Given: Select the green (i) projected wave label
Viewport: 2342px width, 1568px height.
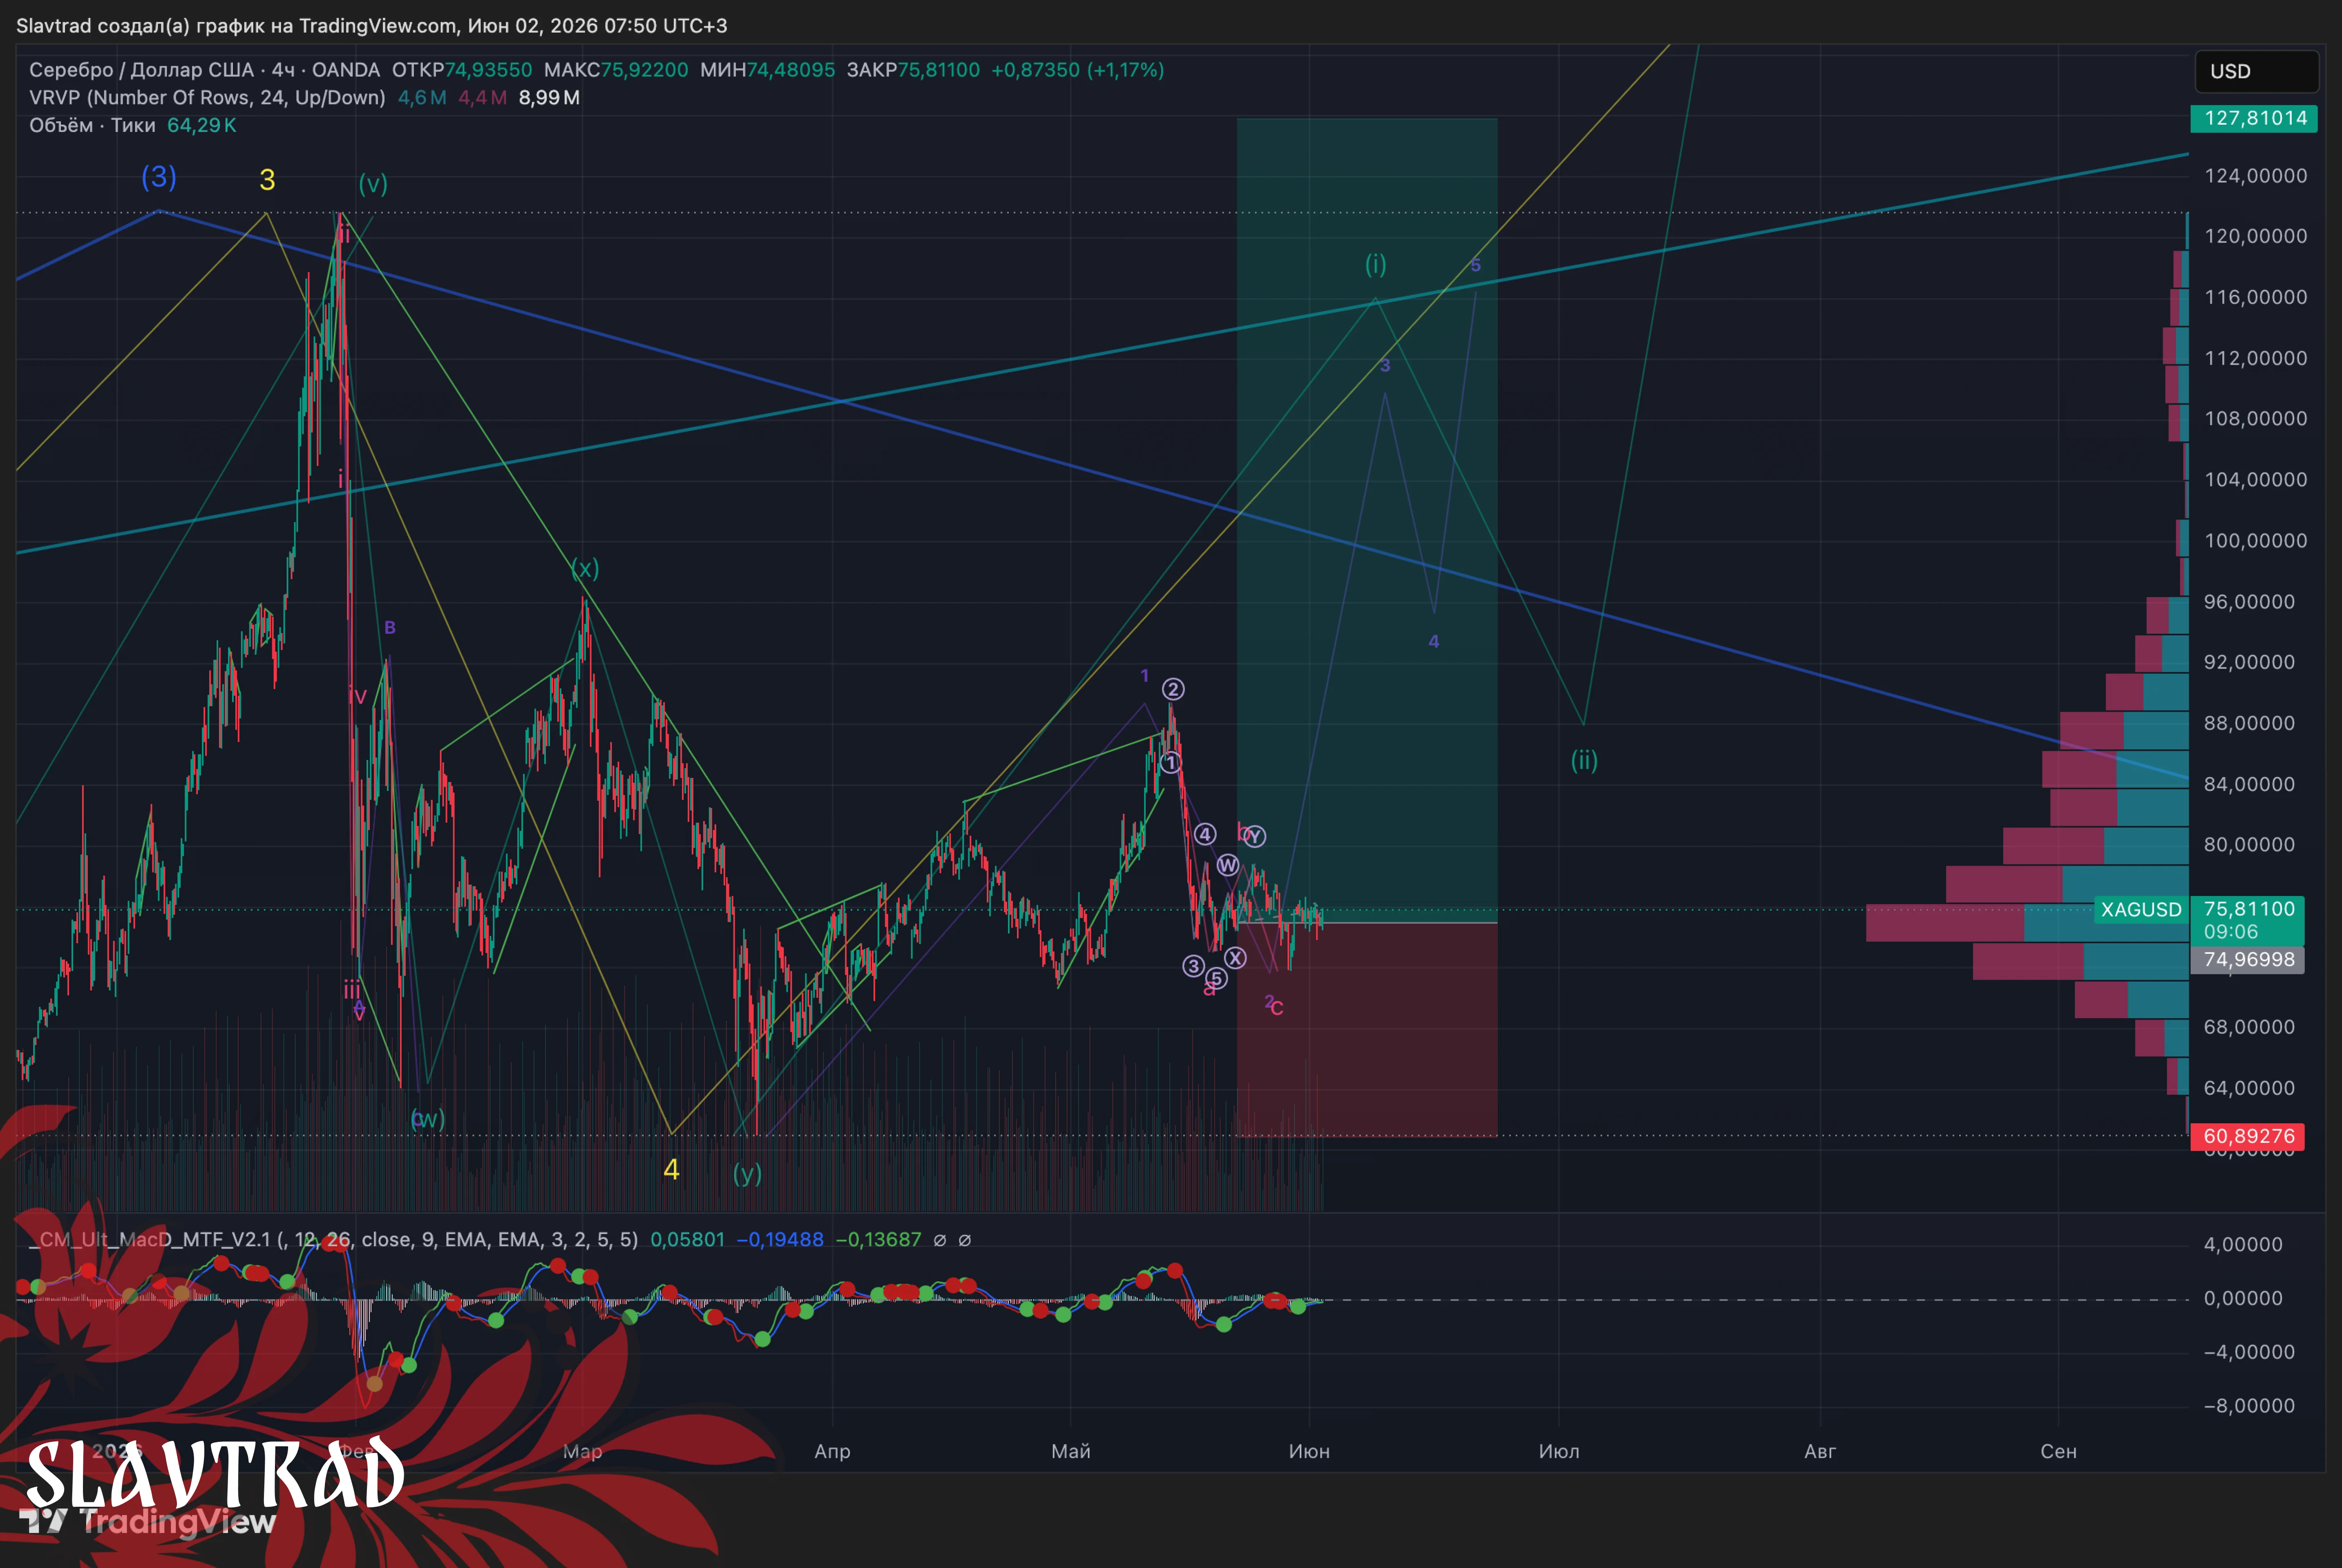Looking at the screenshot, I should click(1376, 264).
